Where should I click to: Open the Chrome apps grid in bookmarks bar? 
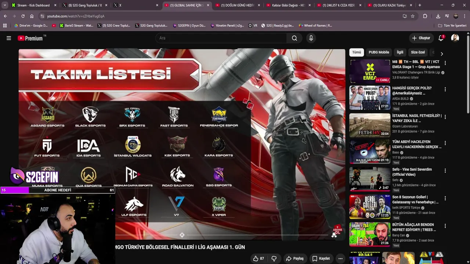5,26
